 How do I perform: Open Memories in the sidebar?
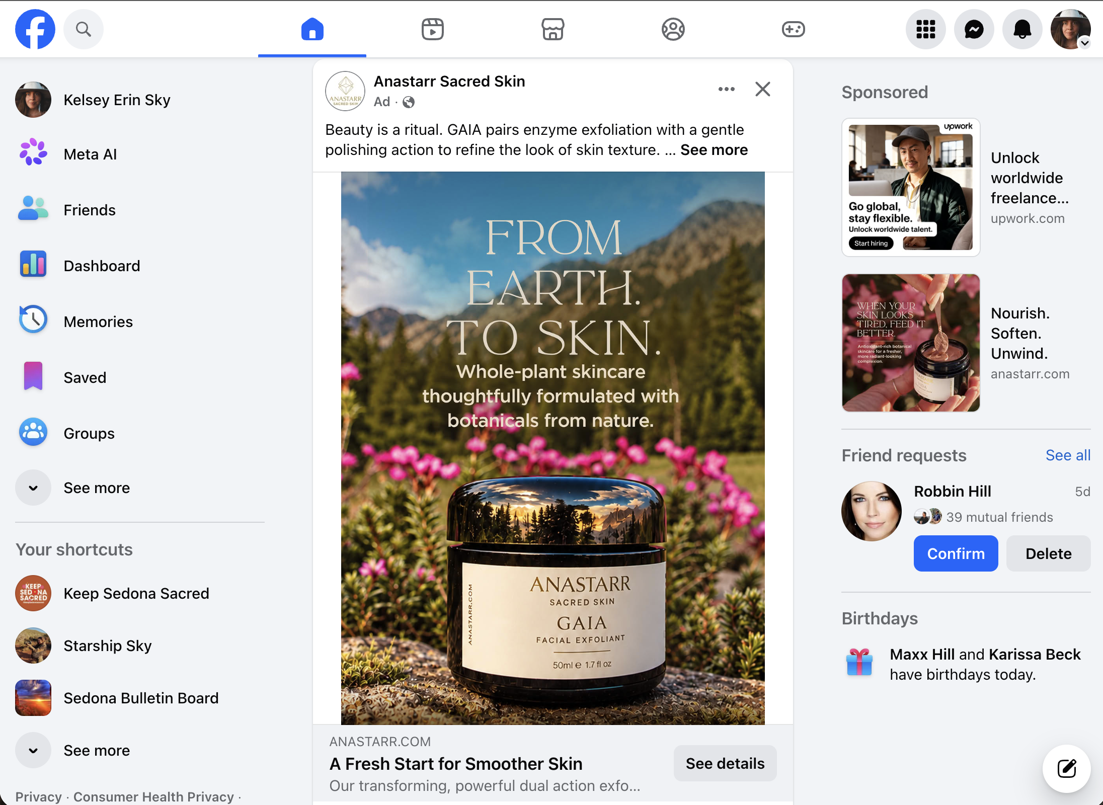pos(140,321)
